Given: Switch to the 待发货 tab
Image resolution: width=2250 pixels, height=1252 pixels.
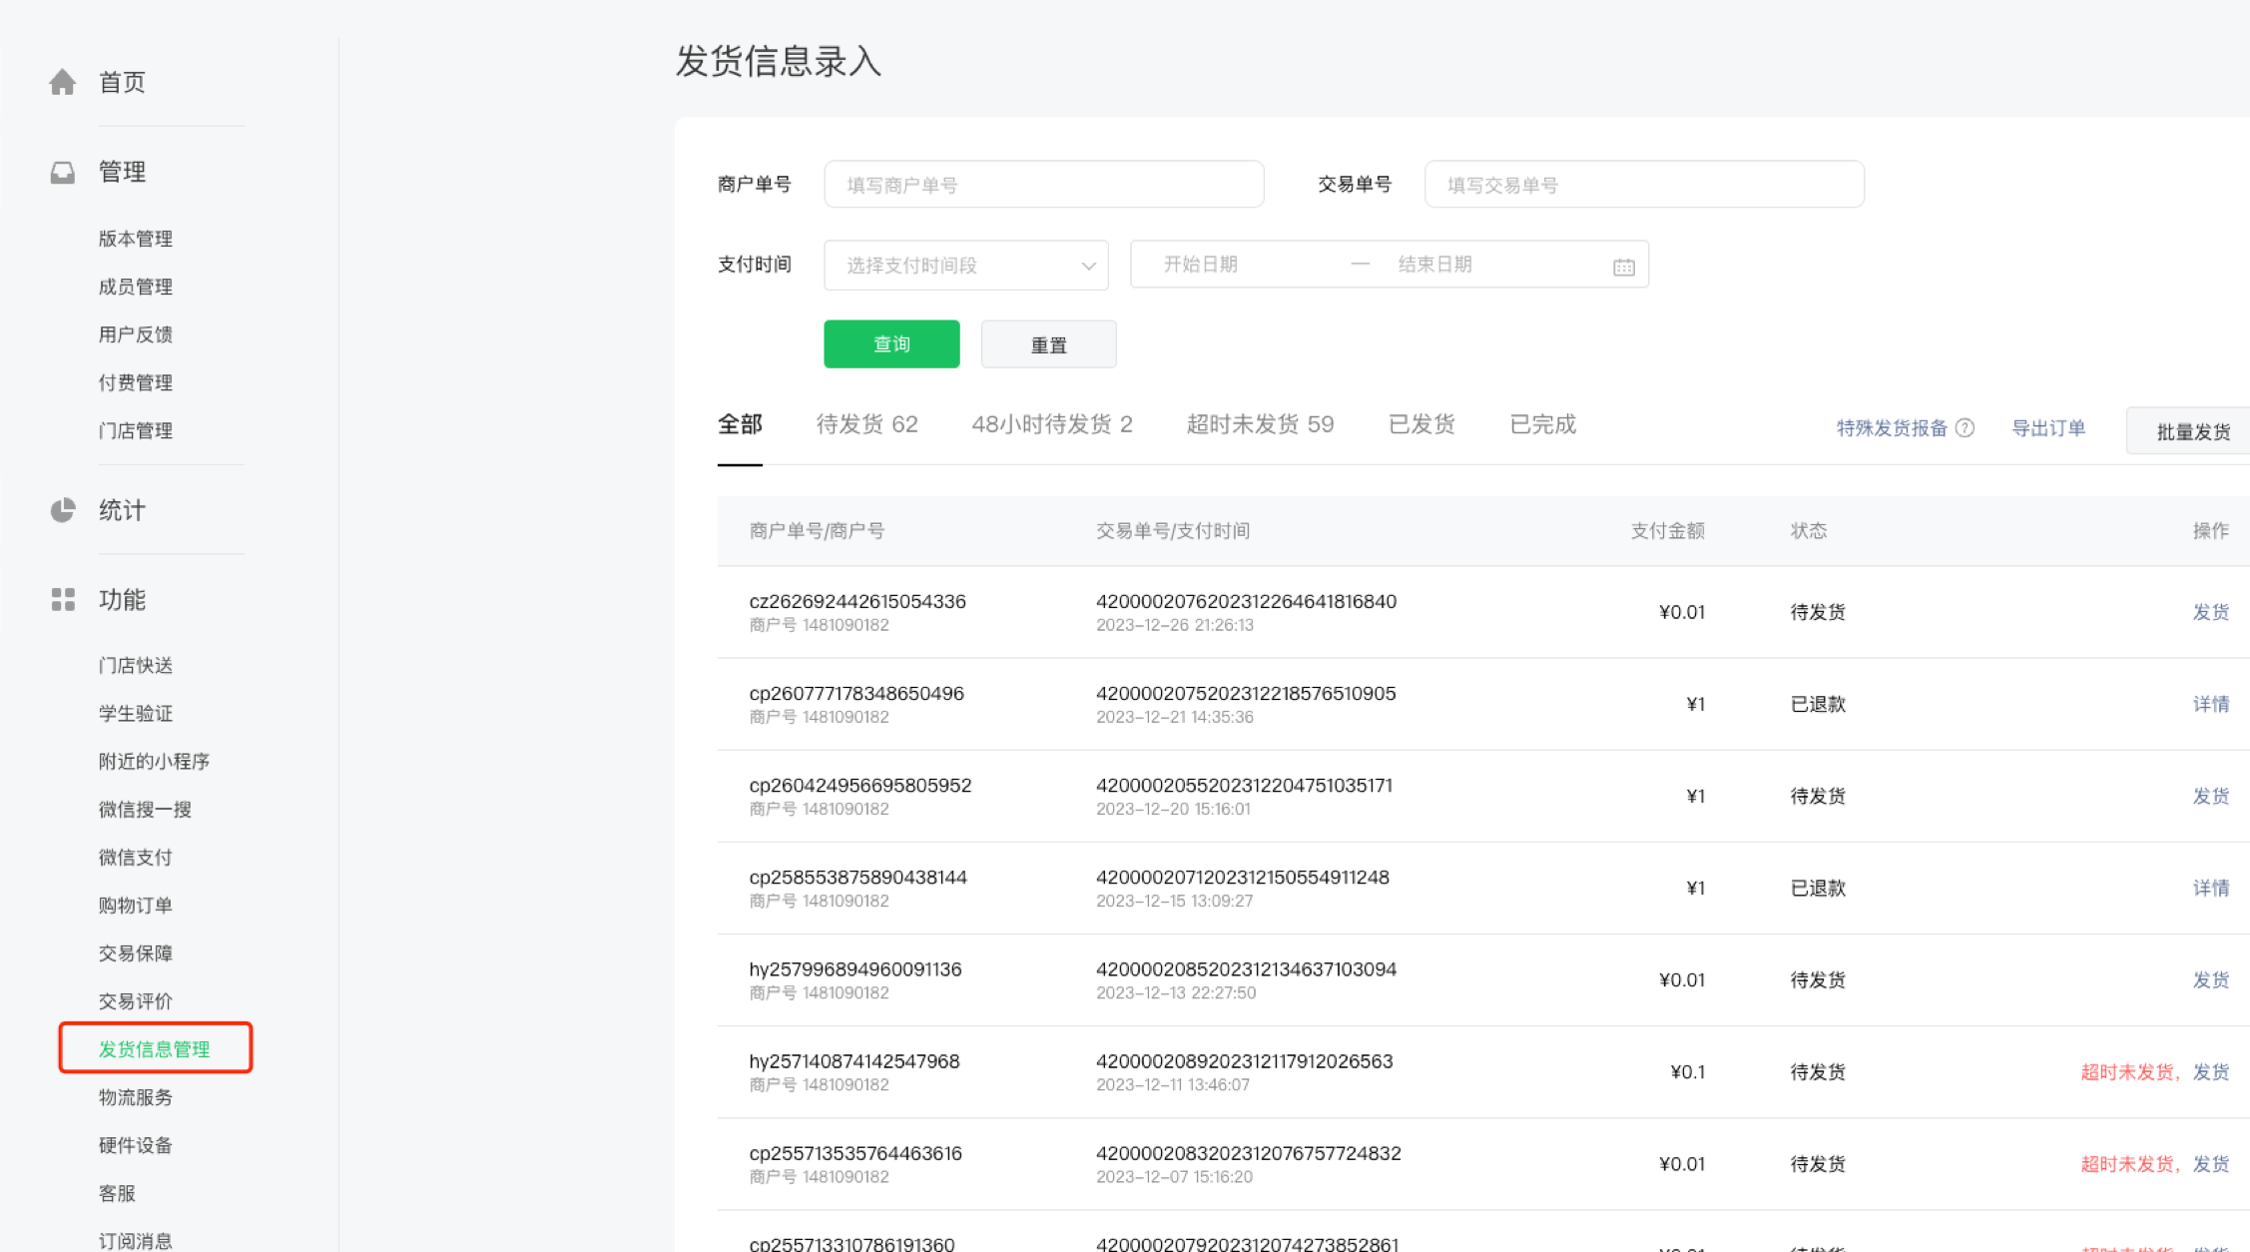Looking at the screenshot, I should [865, 423].
